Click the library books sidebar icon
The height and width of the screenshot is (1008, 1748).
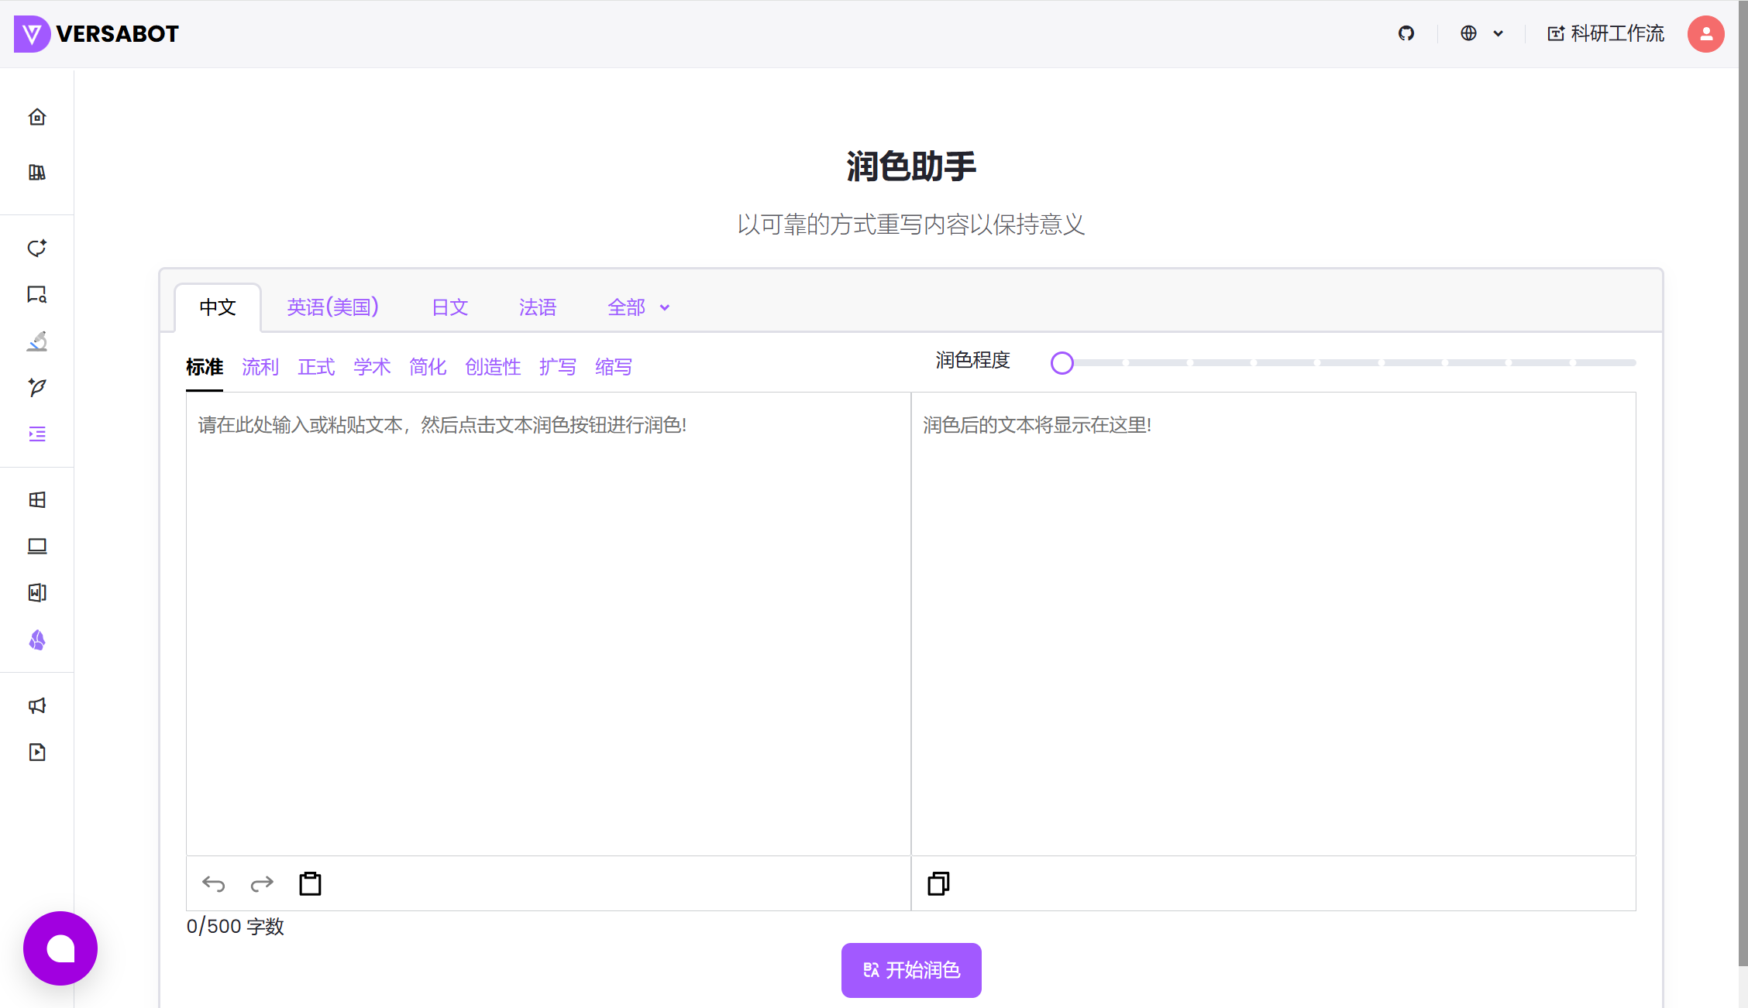37,172
